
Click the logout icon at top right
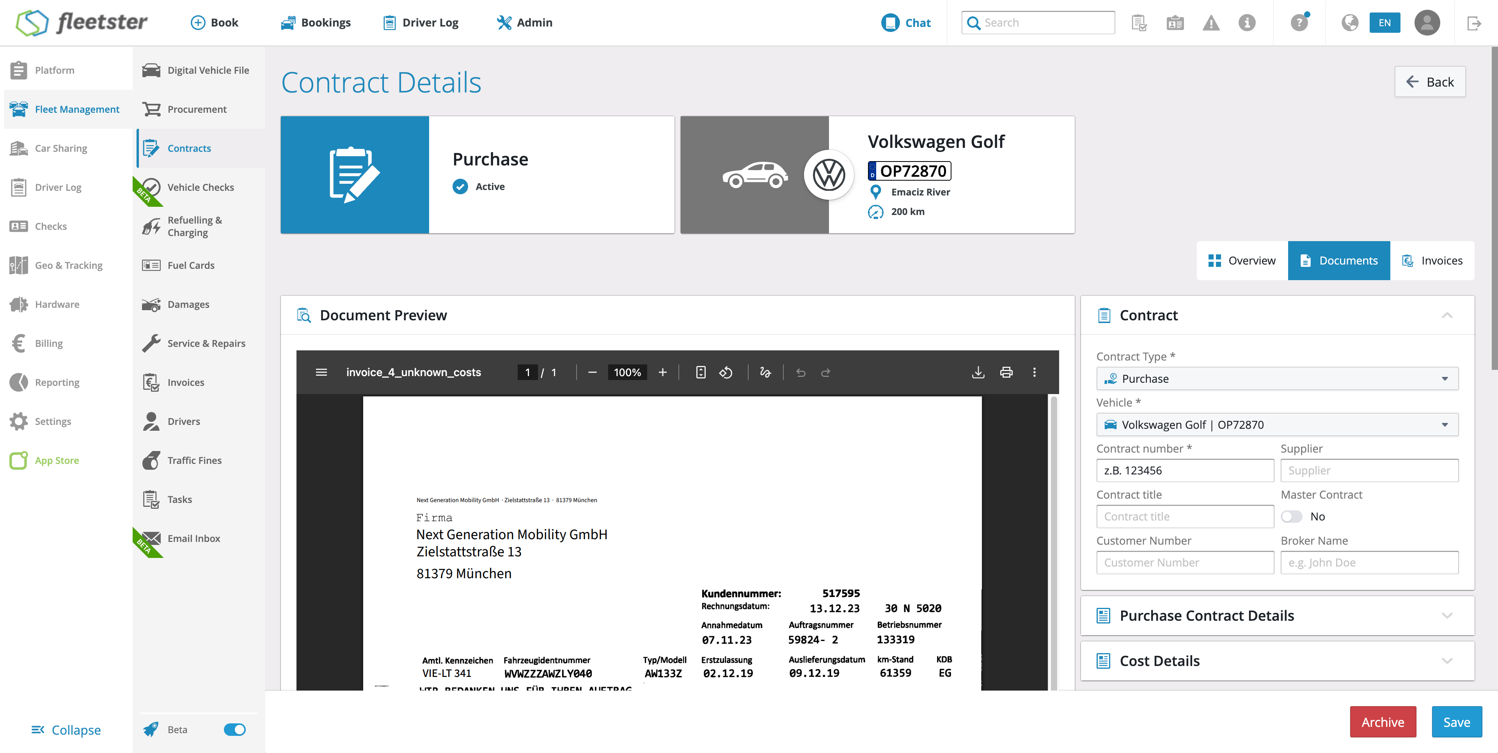[1473, 23]
